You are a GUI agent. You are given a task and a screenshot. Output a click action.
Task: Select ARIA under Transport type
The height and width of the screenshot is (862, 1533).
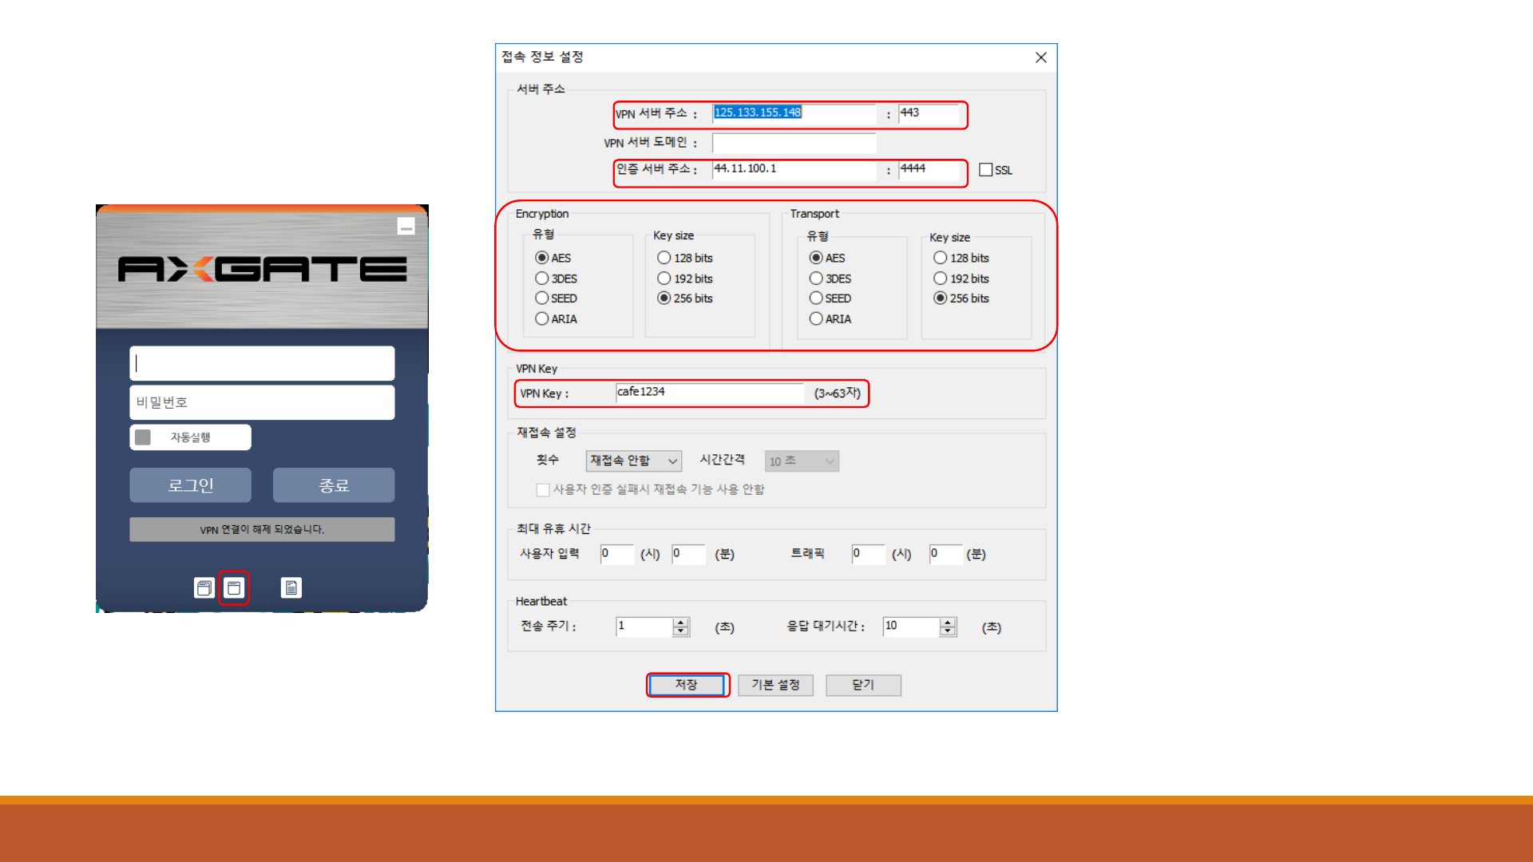816,319
